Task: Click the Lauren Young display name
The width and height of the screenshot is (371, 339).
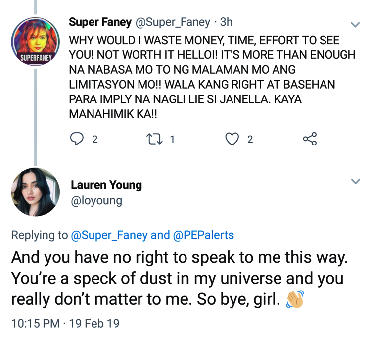Action: tap(106, 185)
